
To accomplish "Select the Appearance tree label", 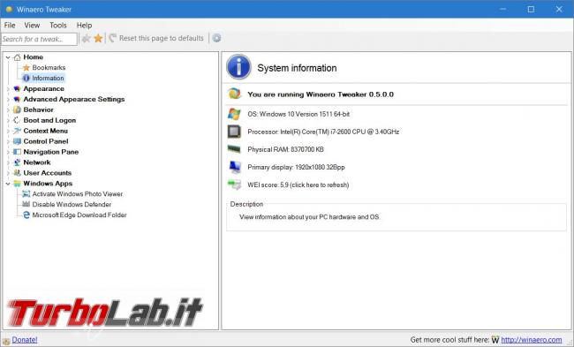I will [43, 88].
